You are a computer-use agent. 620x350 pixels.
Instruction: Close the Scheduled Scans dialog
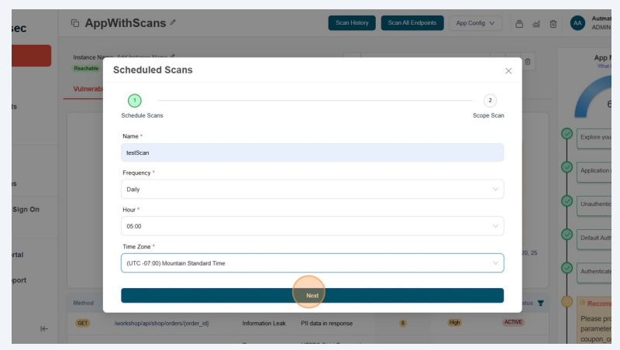(508, 70)
